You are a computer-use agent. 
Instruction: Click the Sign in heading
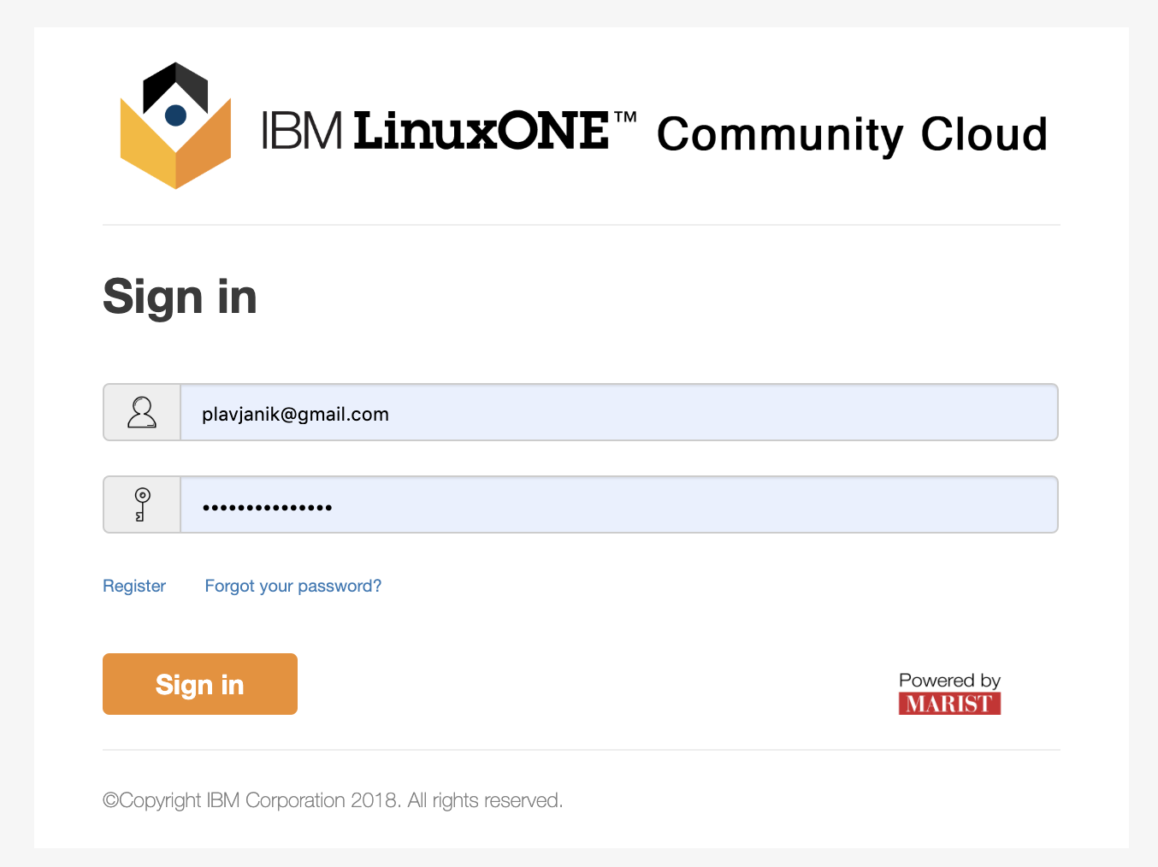(x=180, y=297)
